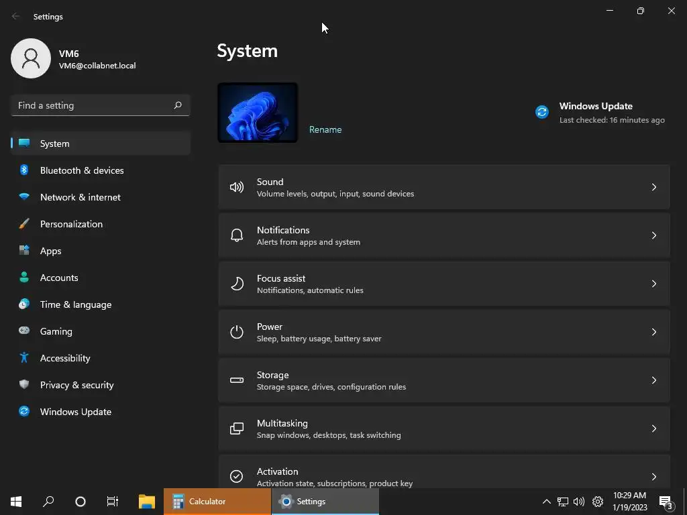Expand the Storage row chevron
Image resolution: width=687 pixels, height=515 pixels.
pyautogui.click(x=653, y=380)
